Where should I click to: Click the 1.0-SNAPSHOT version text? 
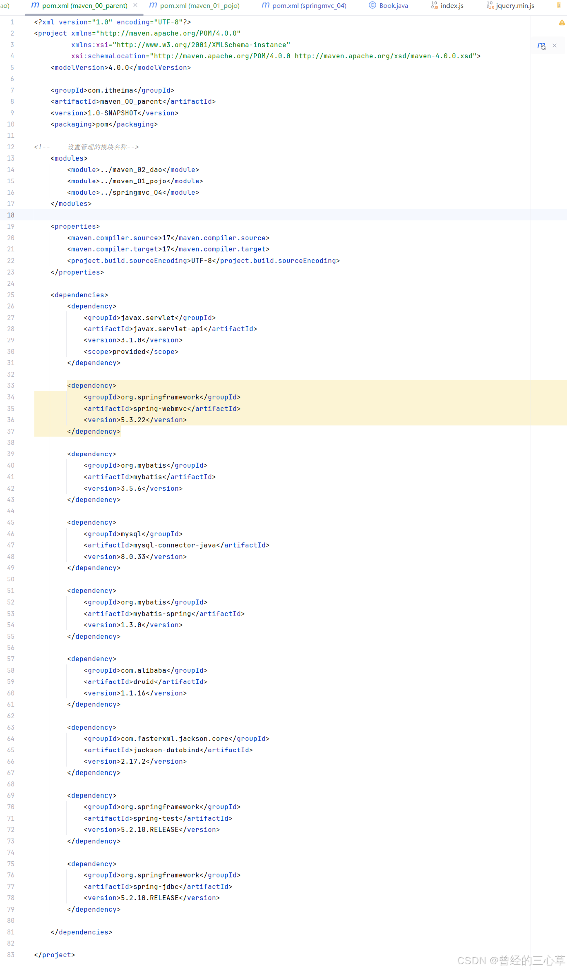[113, 113]
